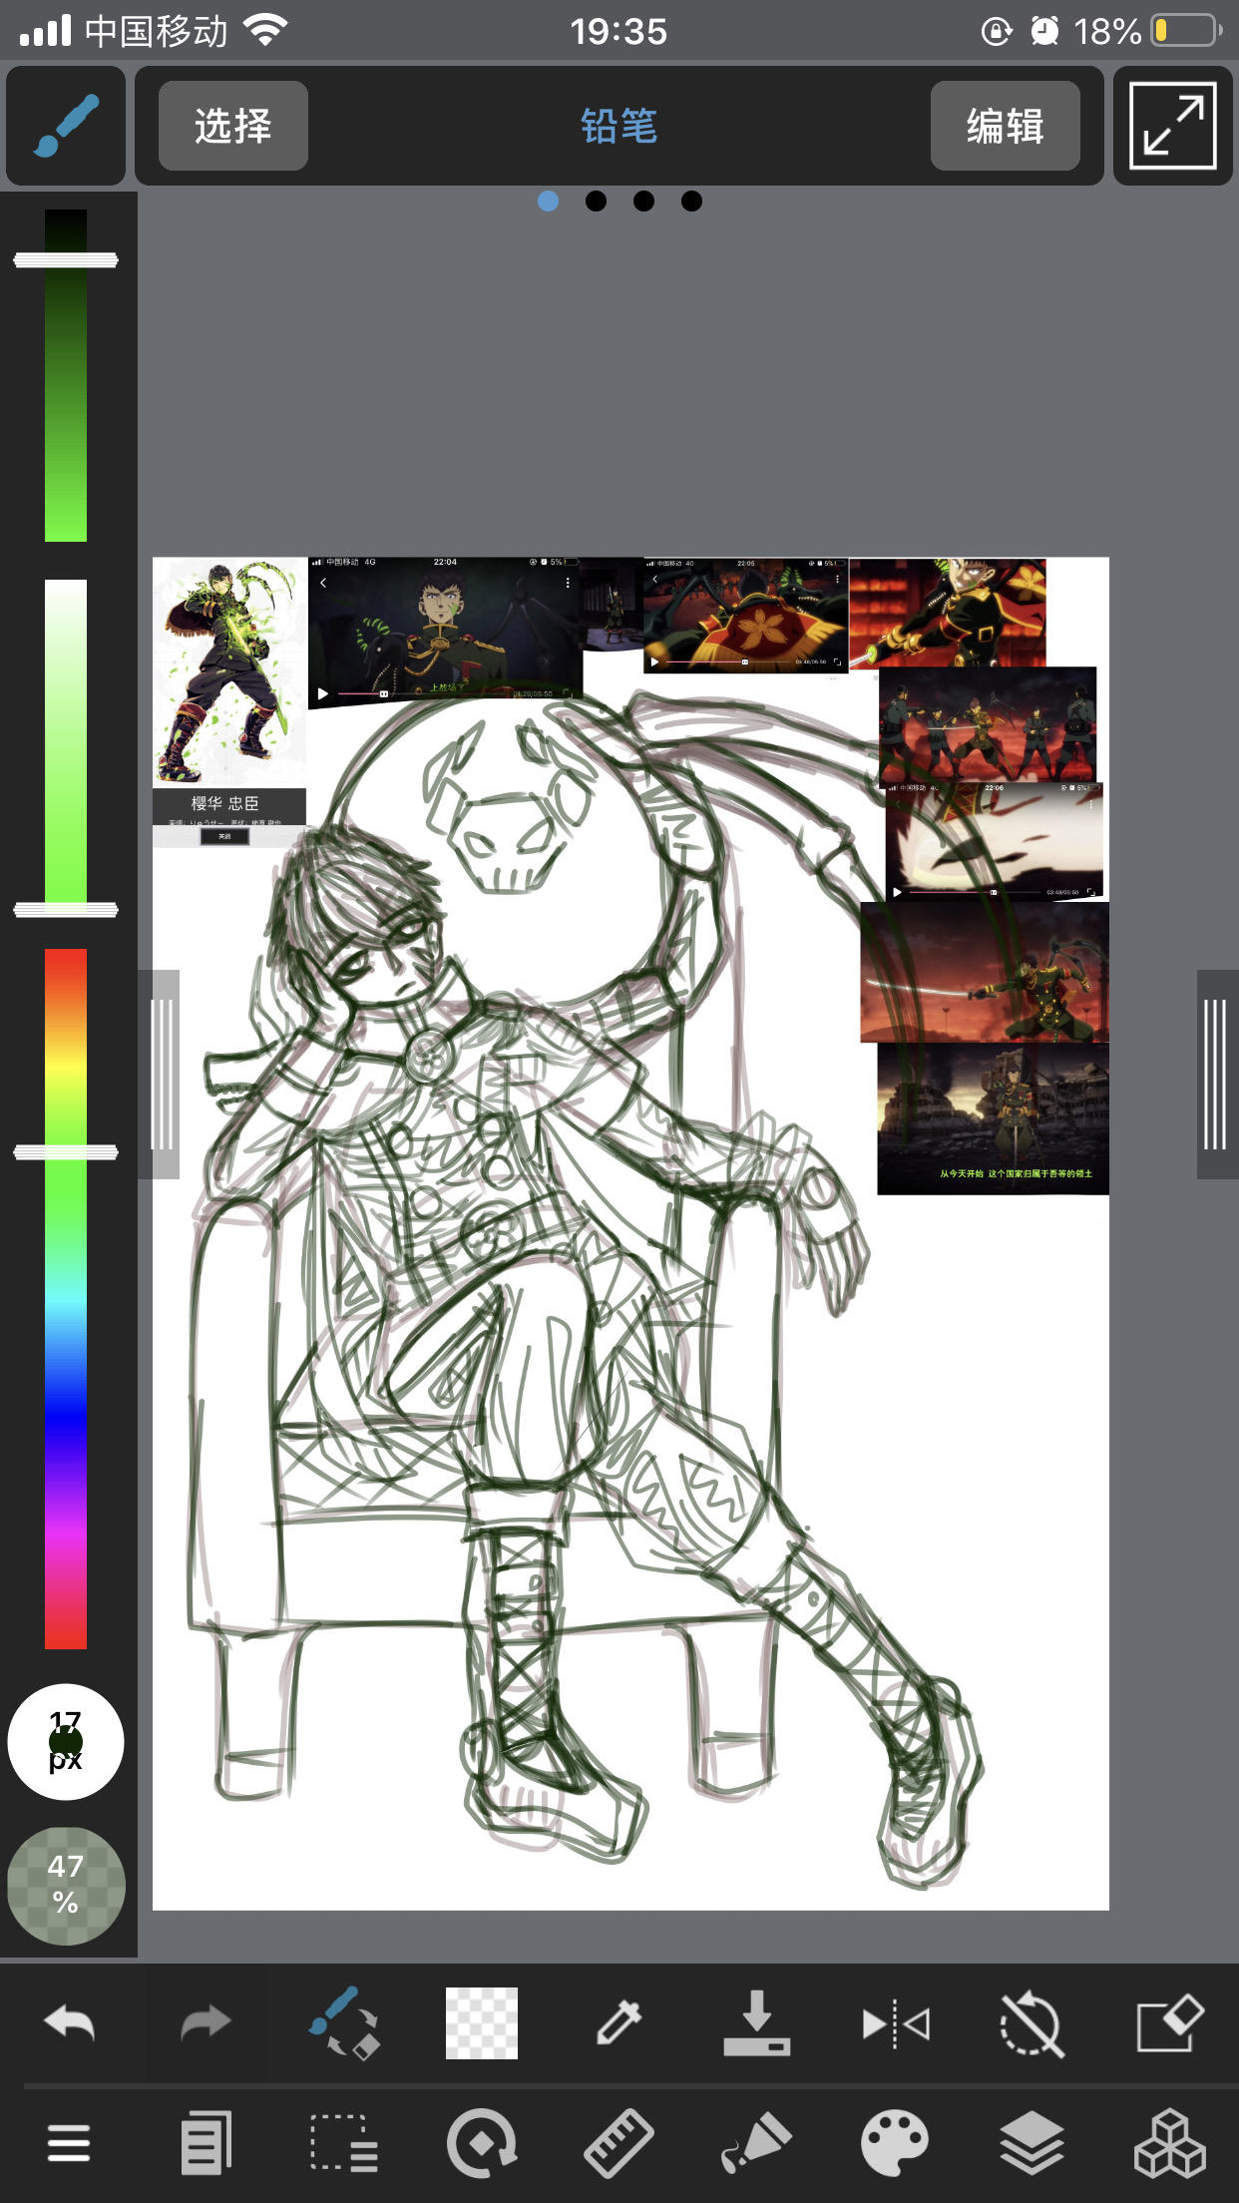Toggle between brush and eraser

(x=343, y=2023)
